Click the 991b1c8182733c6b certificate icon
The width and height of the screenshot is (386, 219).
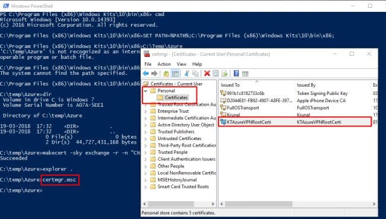pyautogui.click(x=223, y=93)
